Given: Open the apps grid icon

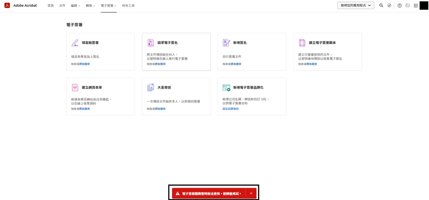Looking at the screenshot, I should [x=416, y=5].
